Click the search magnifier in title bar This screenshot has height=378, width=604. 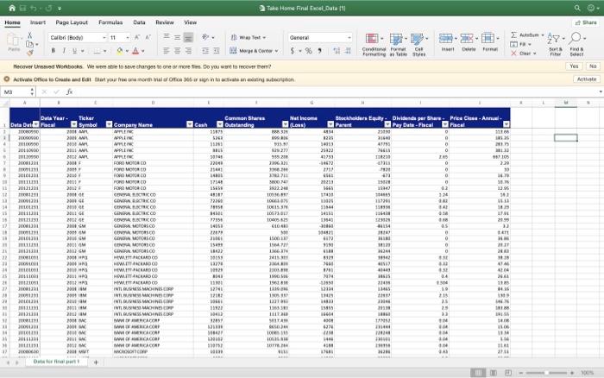click(577, 8)
